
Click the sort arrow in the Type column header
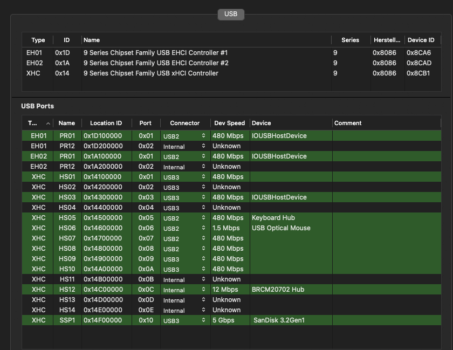(48, 123)
